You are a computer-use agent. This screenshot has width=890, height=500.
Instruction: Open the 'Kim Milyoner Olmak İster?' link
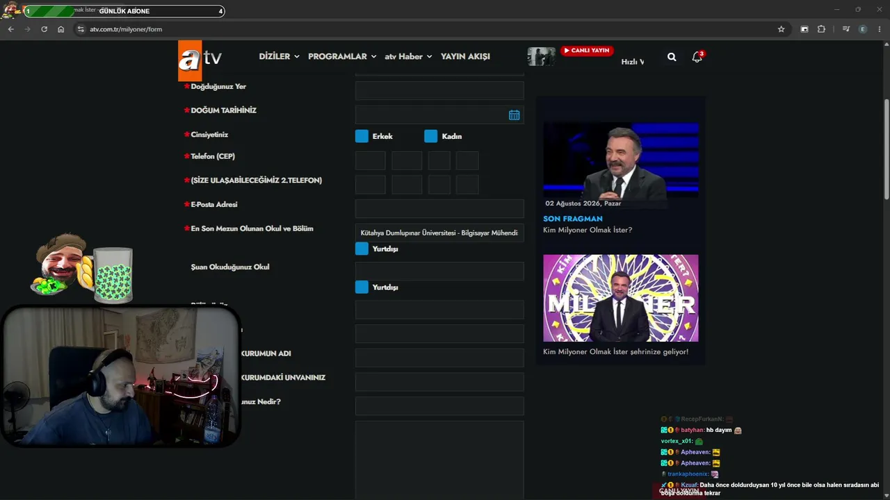(588, 230)
